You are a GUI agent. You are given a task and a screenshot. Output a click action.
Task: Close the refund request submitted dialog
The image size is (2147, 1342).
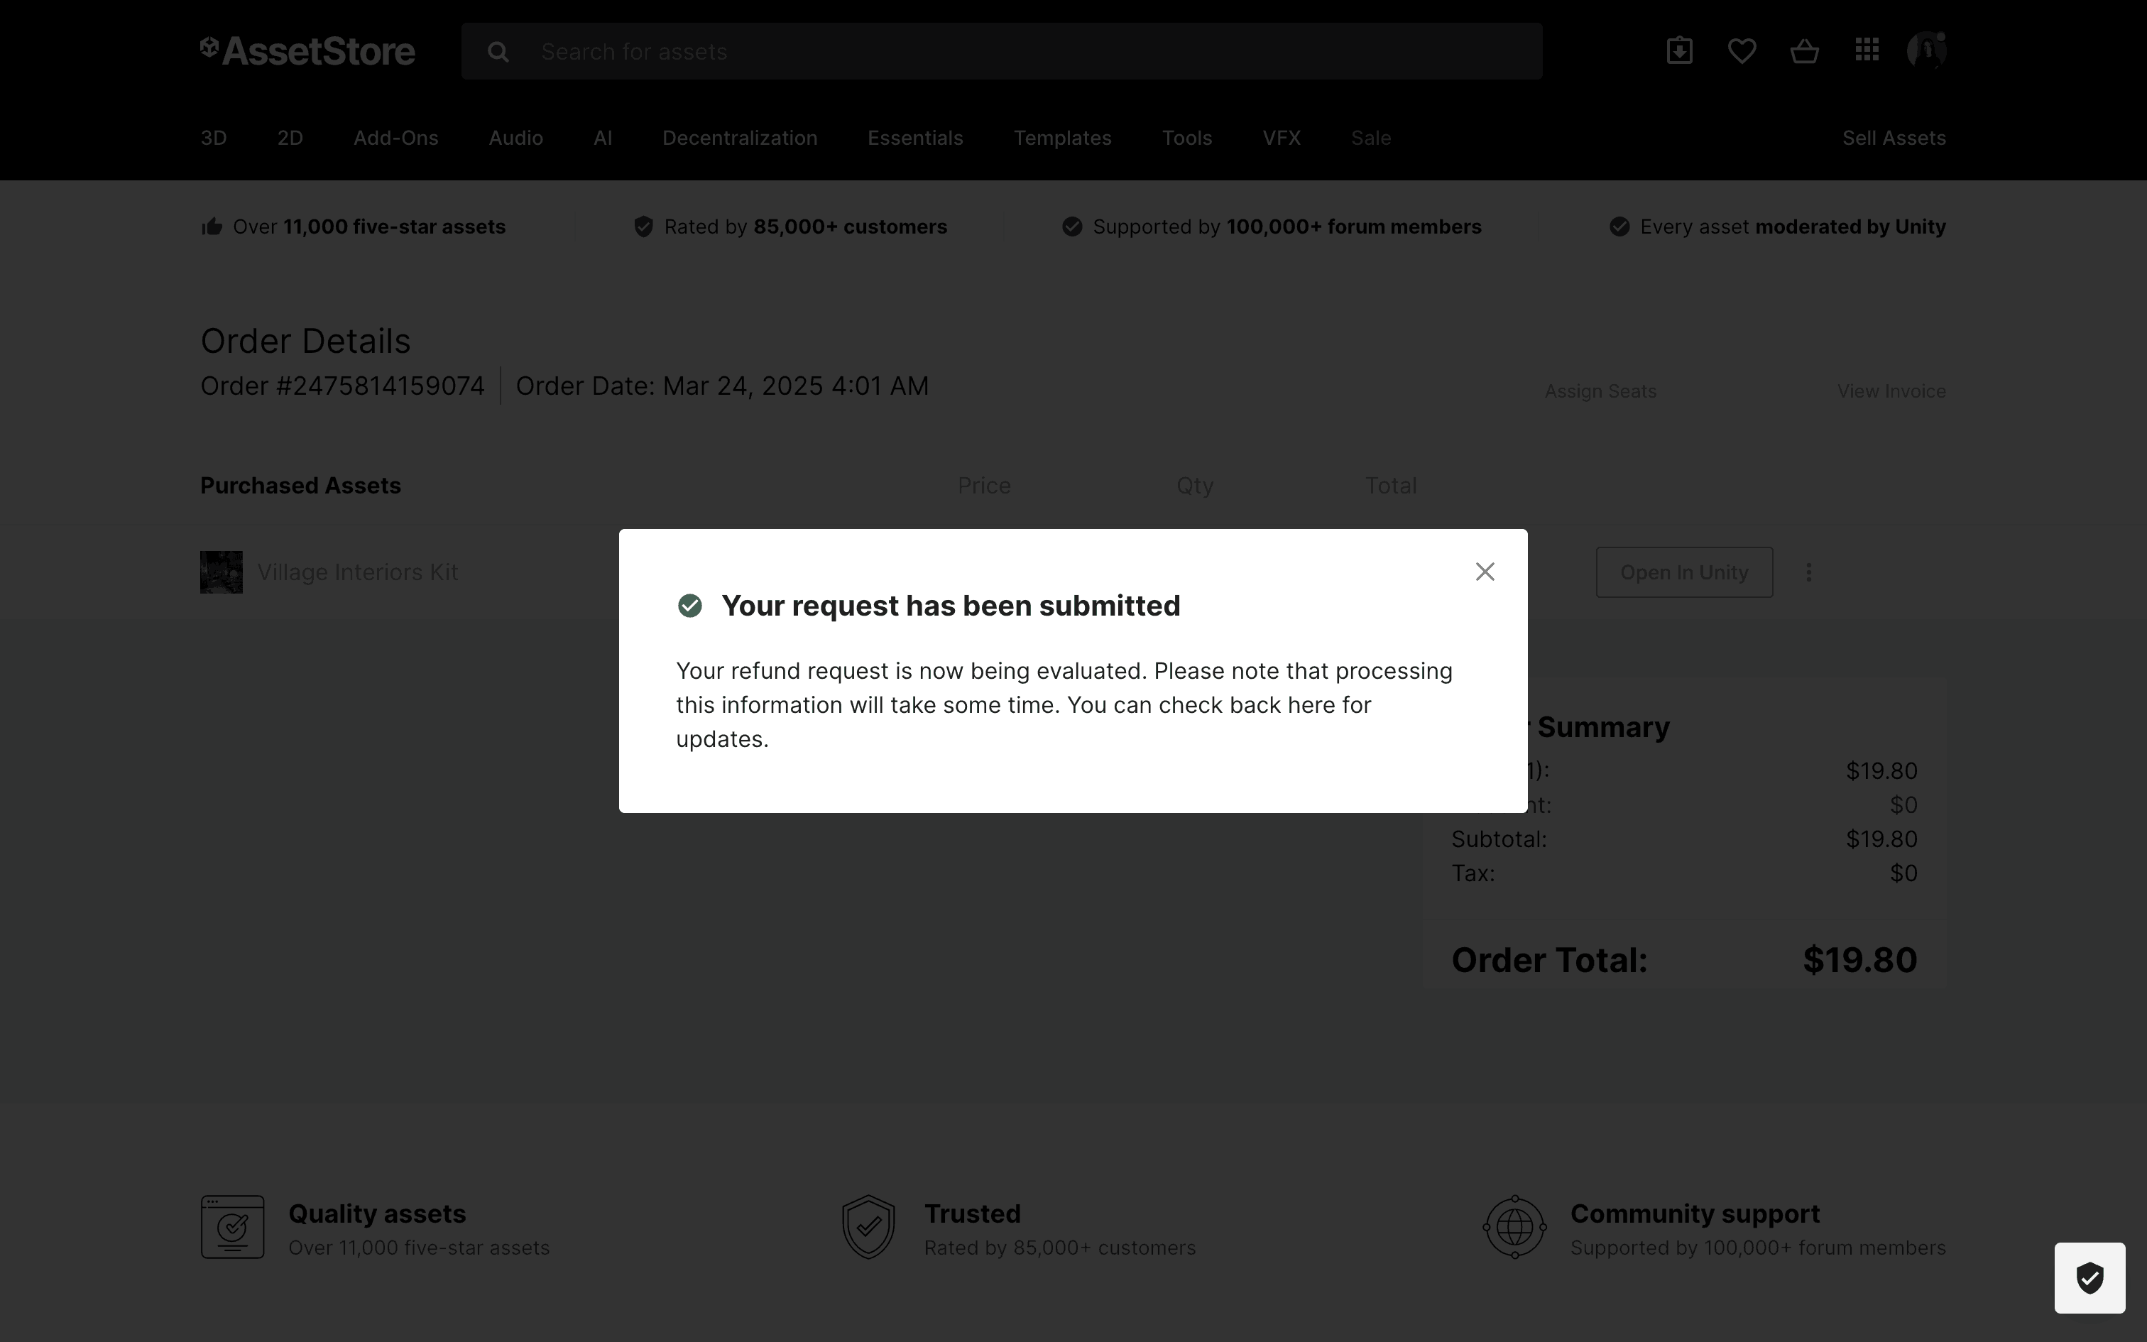(x=1485, y=572)
